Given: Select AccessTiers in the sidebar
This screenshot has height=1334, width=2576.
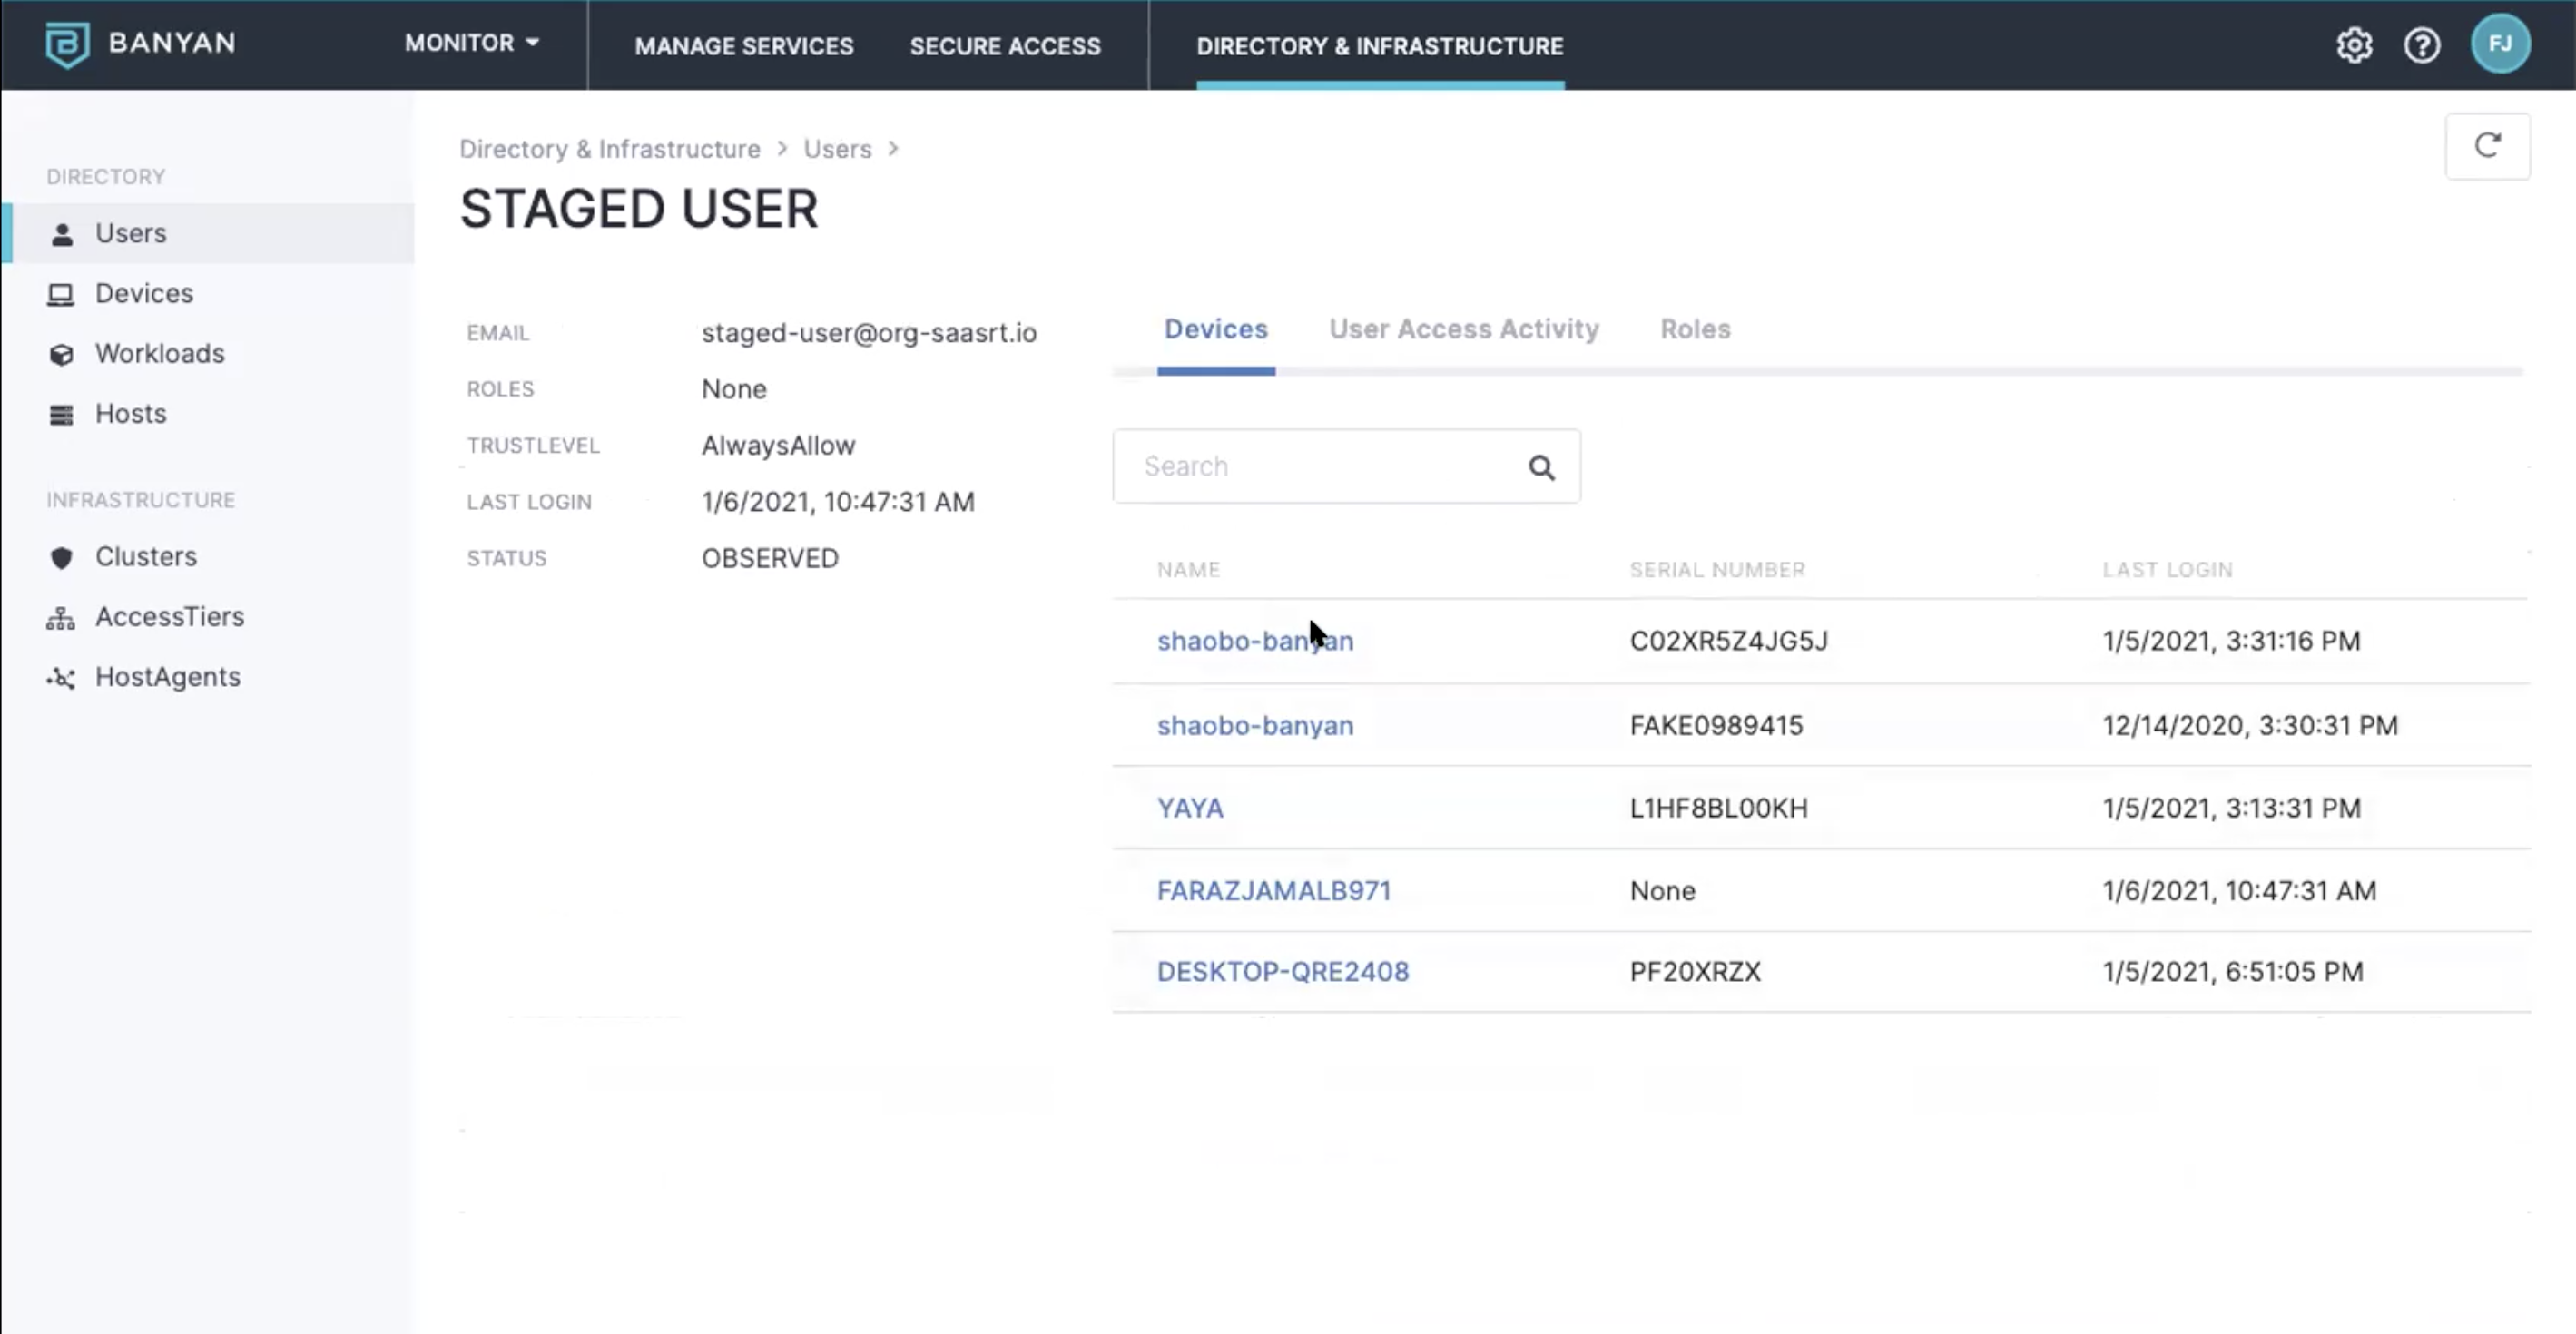Looking at the screenshot, I should tap(169, 616).
